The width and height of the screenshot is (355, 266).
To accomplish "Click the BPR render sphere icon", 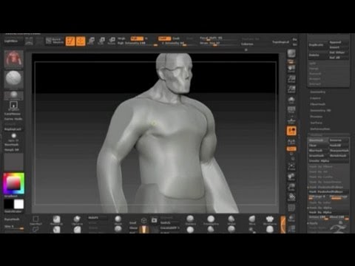I will [x=291, y=54].
